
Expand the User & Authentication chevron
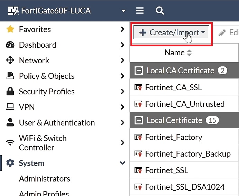(x=122, y=122)
